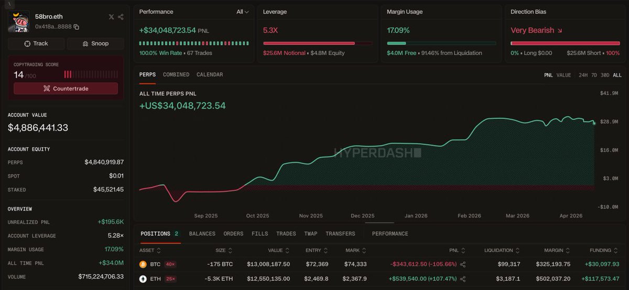Click the volume $715,224,706.33 value
Screen dimensions: 629x290
point(101,276)
